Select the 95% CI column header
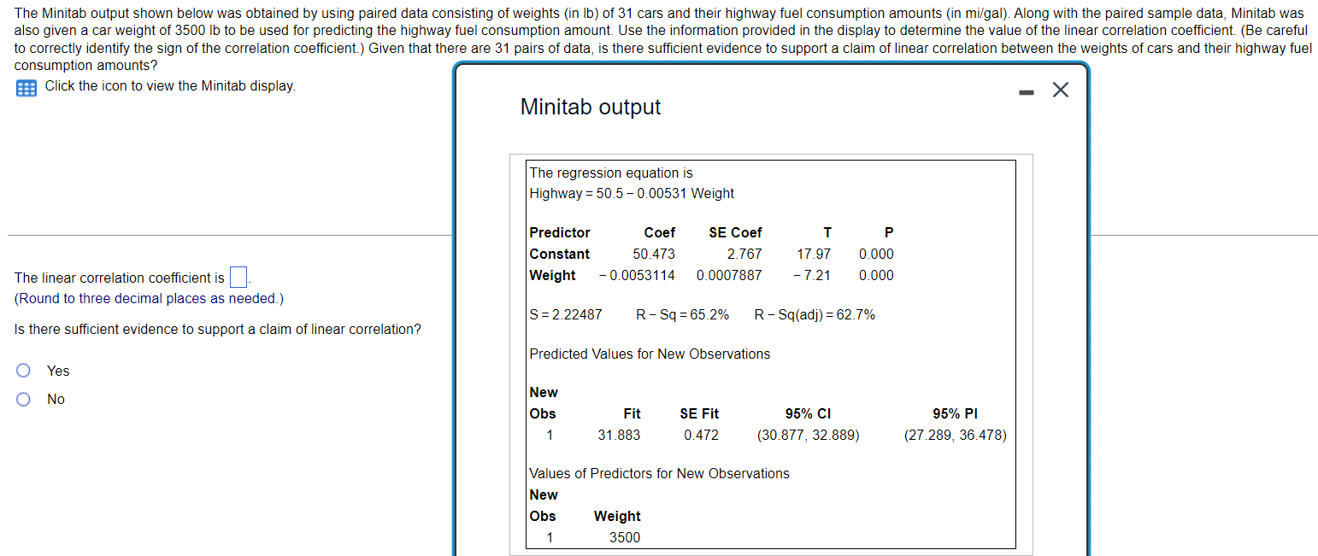The height and width of the screenshot is (556, 1318). click(x=807, y=413)
